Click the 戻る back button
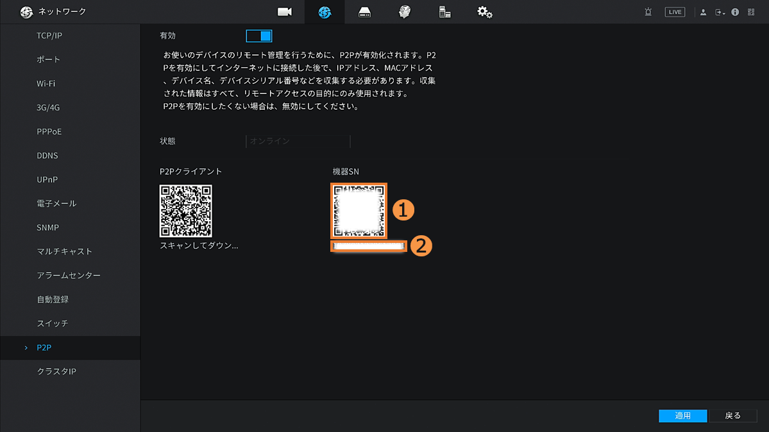Screen dimensions: 769x432 (732, 416)
